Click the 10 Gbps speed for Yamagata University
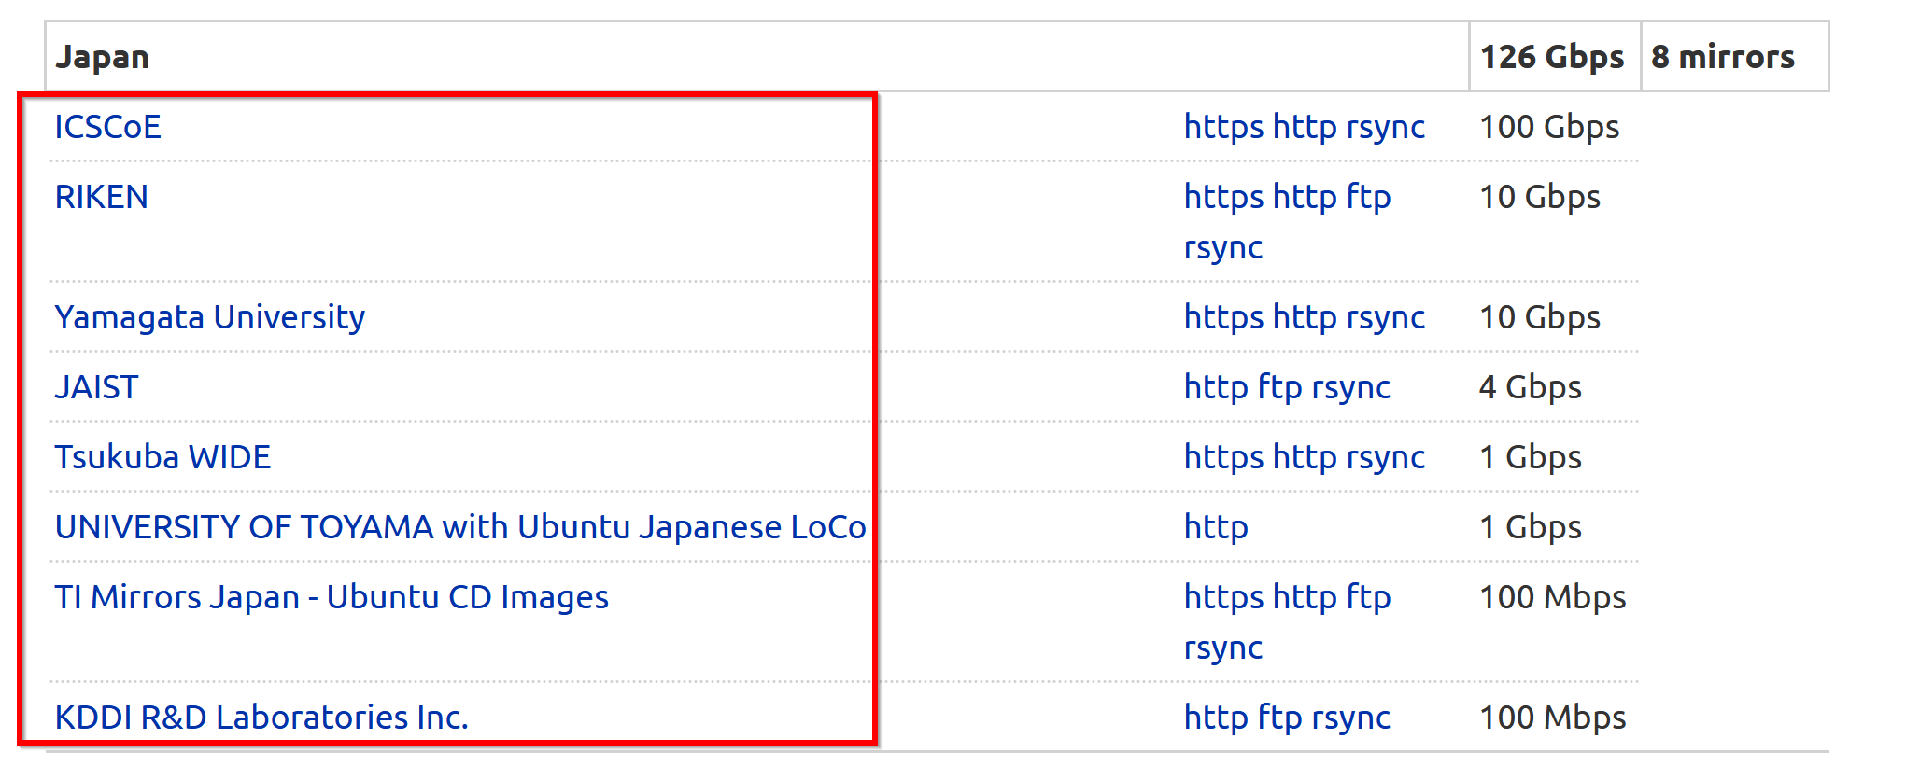Screen dimensions: 1920x767 pyautogui.click(x=1540, y=317)
